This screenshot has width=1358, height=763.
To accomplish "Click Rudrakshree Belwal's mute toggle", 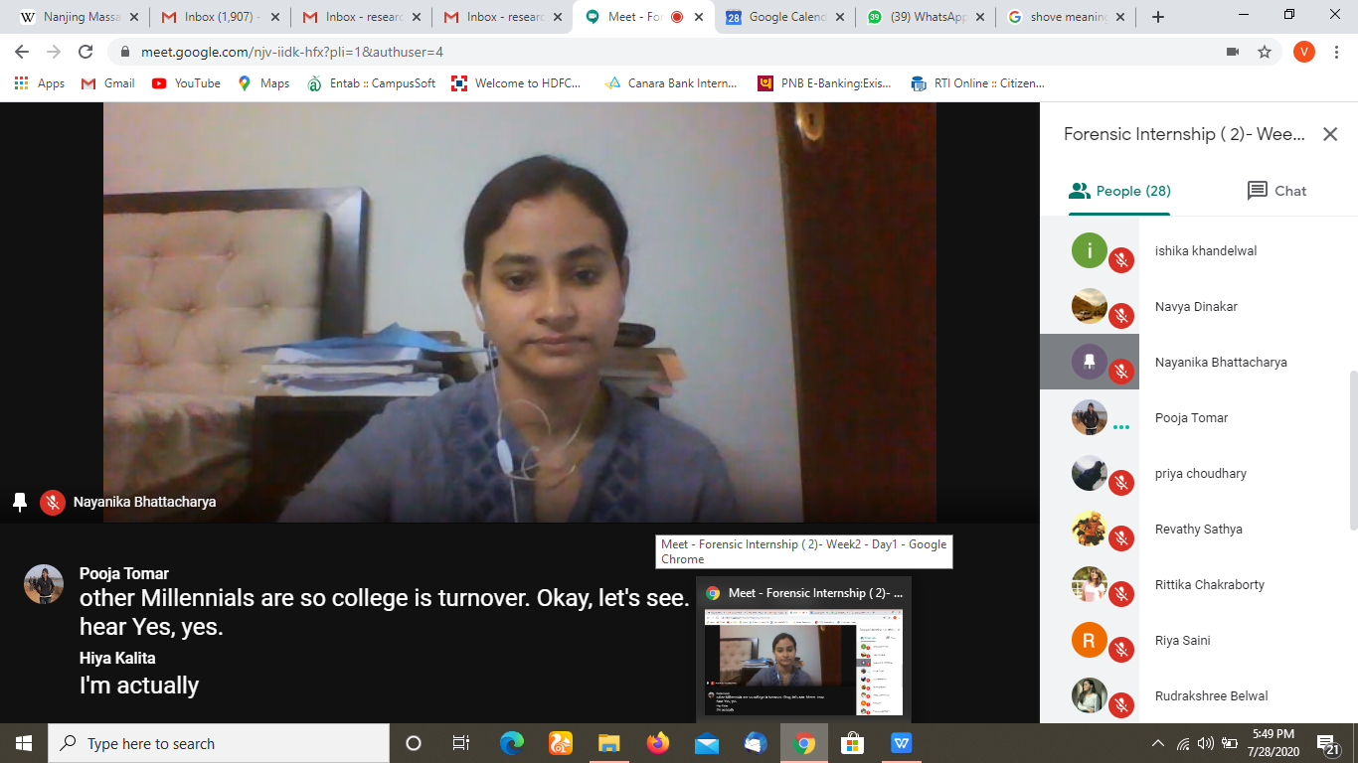I will [x=1120, y=703].
